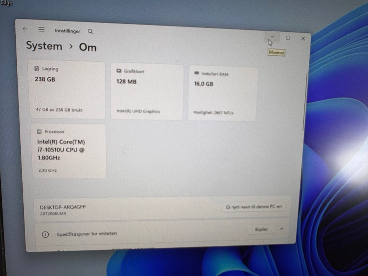Screen dimensions: 368x276
Task: Select the 20T2006LMX model text
Action: click(x=53, y=214)
